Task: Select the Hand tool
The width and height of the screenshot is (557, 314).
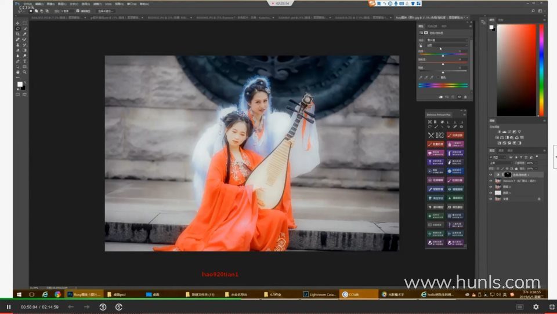Action: (18, 72)
